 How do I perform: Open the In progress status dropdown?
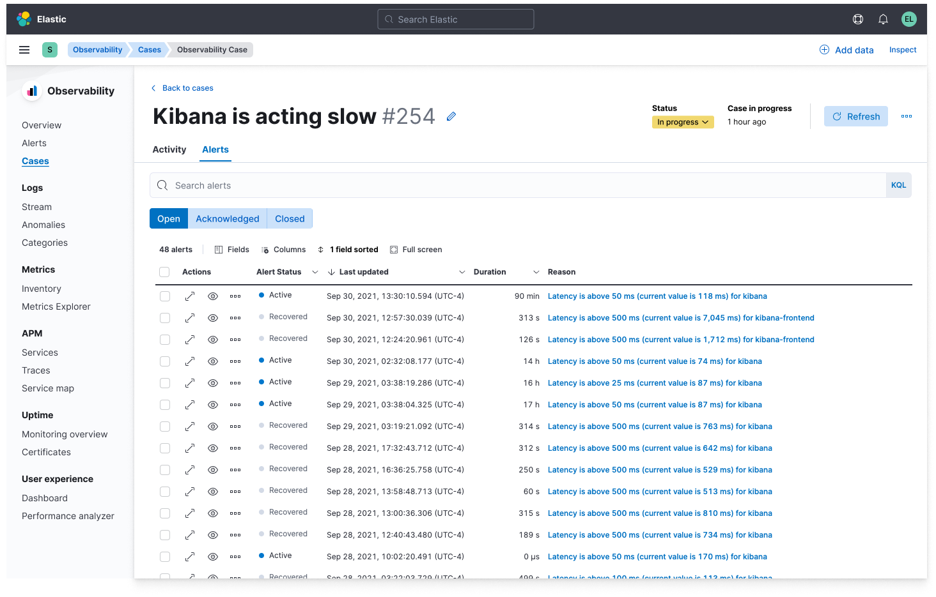point(683,121)
